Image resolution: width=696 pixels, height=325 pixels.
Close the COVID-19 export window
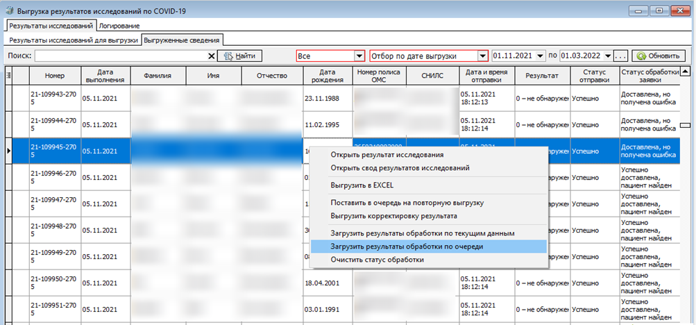point(679,10)
